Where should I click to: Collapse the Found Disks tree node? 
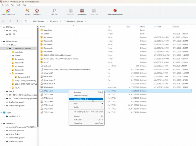pyautogui.click(x=1, y=123)
